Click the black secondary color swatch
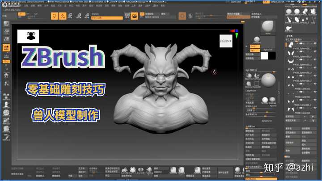 [x=272, y=56]
